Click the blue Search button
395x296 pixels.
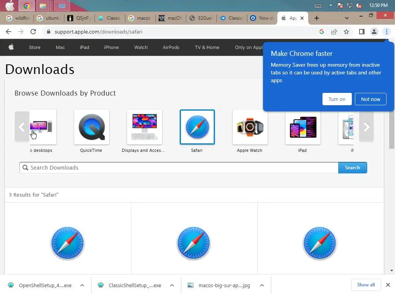coord(353,168)
